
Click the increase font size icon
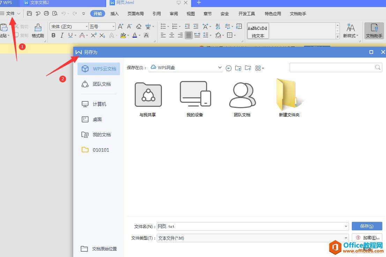(x=121, y=26)
